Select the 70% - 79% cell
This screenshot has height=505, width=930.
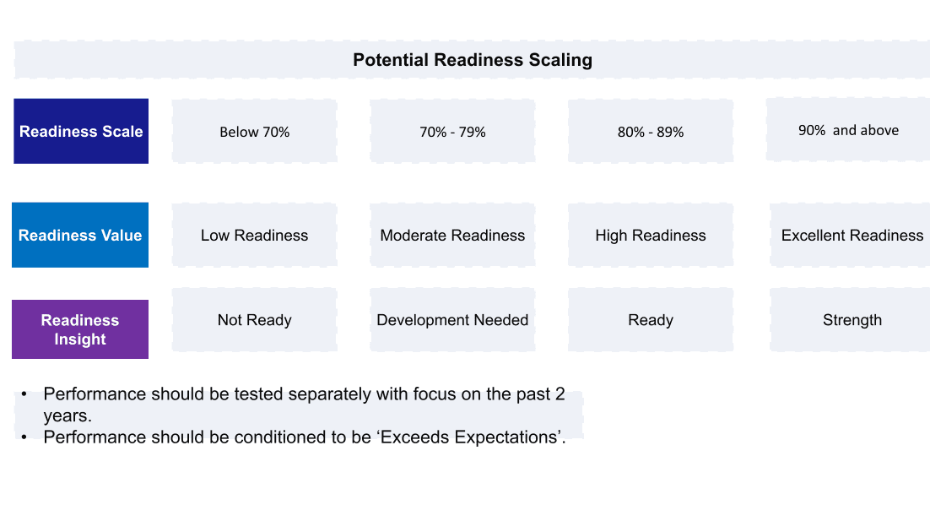click(452, 131)
